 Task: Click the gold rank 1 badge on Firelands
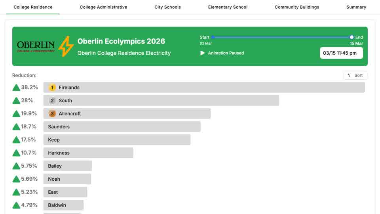click(52, 87)
